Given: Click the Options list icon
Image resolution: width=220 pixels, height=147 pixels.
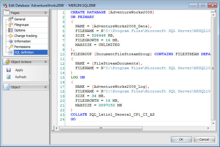Looking at the screenshot, I should (x=11, y=30).
